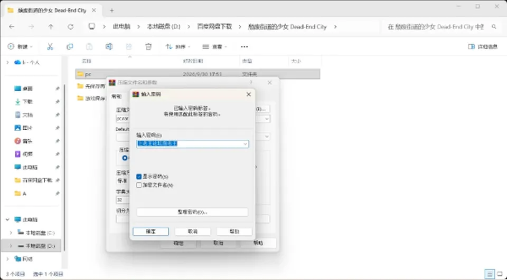Viewport: 507px width, 280px height.
Task: Go up one folder level arrow
Action: point(51,27)
